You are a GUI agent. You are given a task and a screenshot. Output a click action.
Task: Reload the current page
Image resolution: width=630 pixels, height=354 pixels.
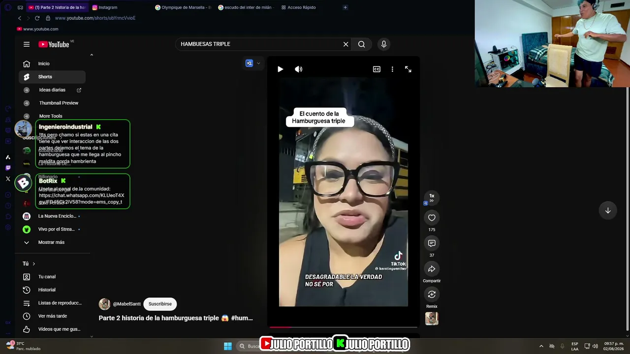pyautogui.click(x=37, y=18)
